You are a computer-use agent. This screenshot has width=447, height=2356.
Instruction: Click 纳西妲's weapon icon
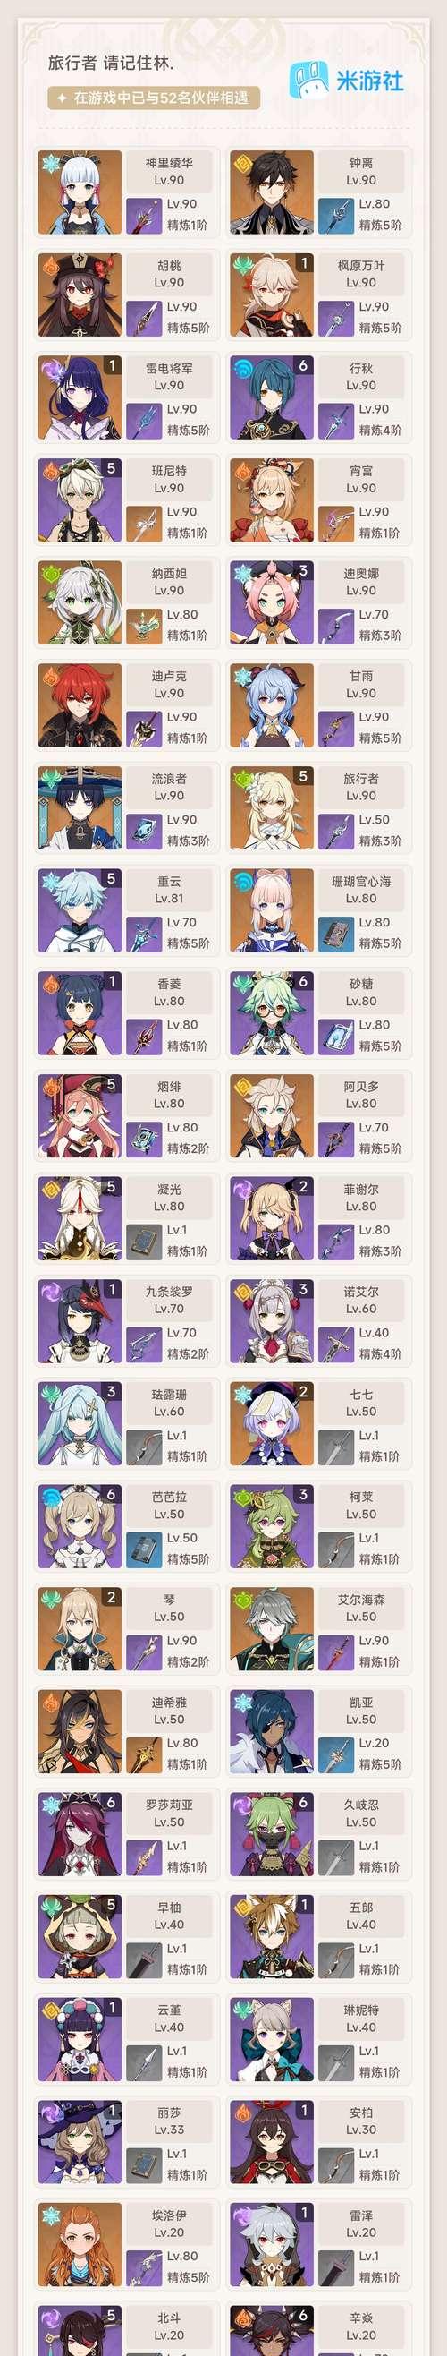click(144, 626)
